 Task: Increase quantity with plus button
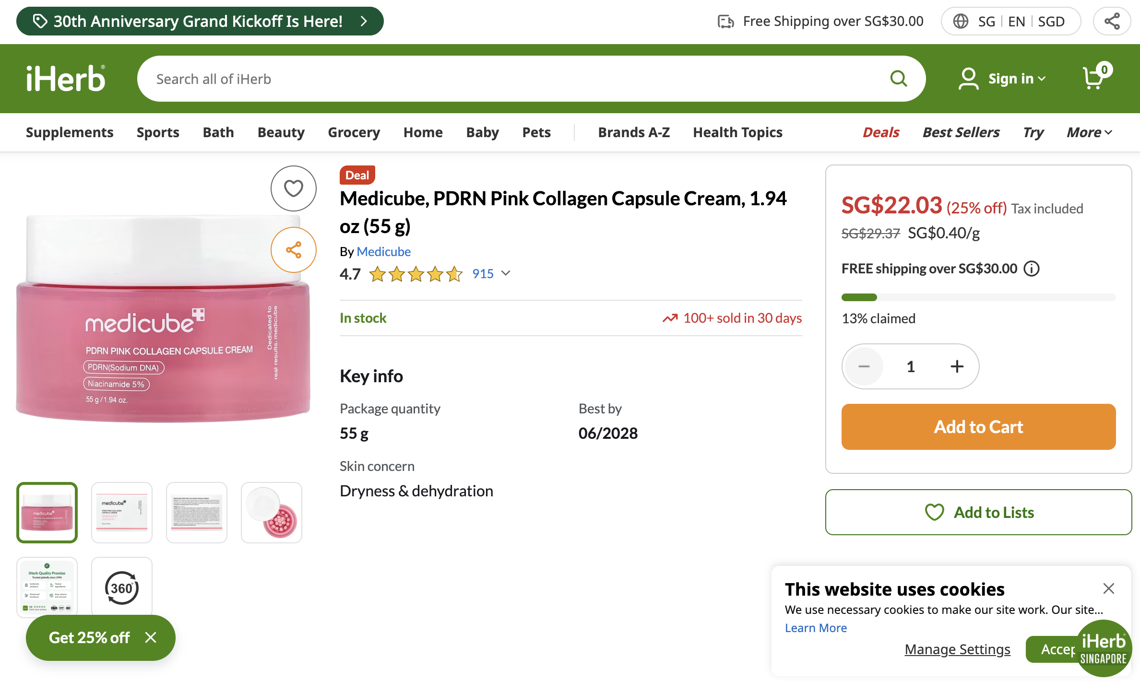(x=957, y=366)
